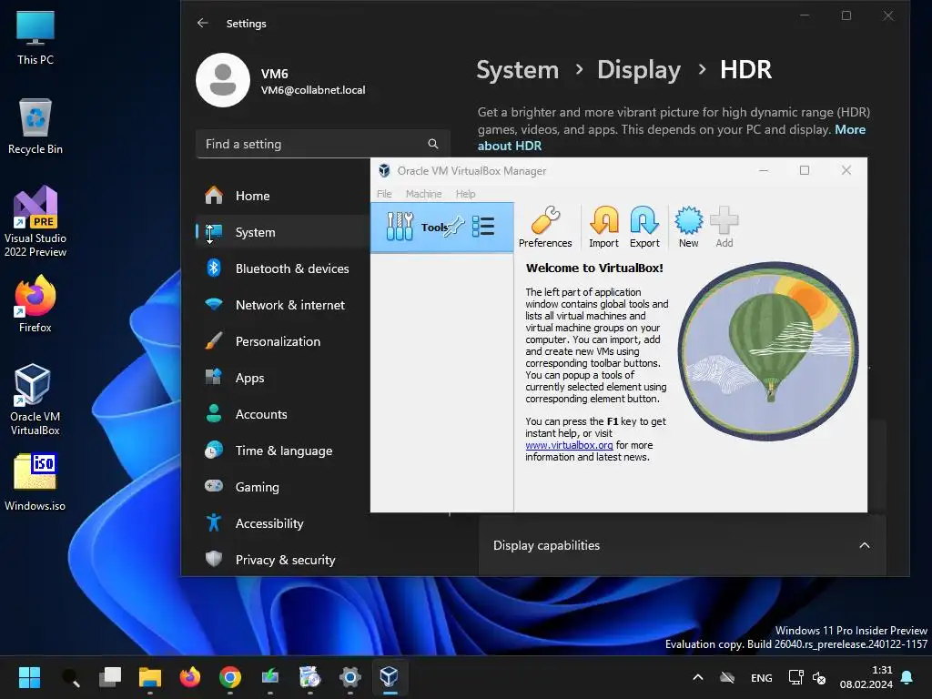The height and width of the screenshot is (699, 932).
Task: Open Gaming settings page
Action: [x=282, y=487]
